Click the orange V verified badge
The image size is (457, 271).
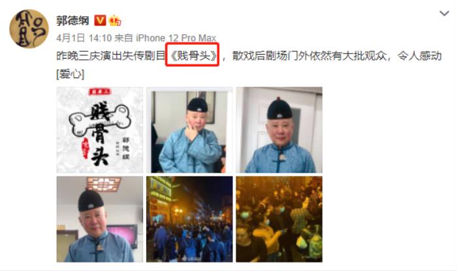(x=100, y=21)
